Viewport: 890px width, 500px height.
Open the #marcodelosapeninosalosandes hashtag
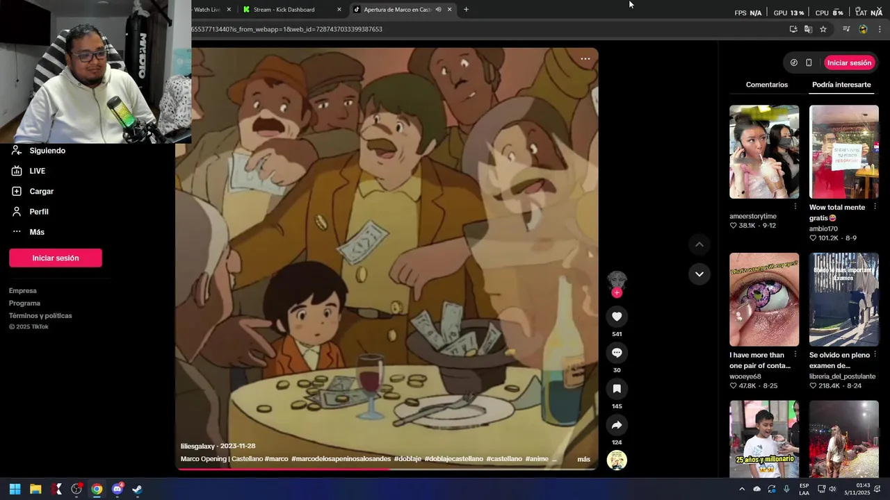click(341, 459)
